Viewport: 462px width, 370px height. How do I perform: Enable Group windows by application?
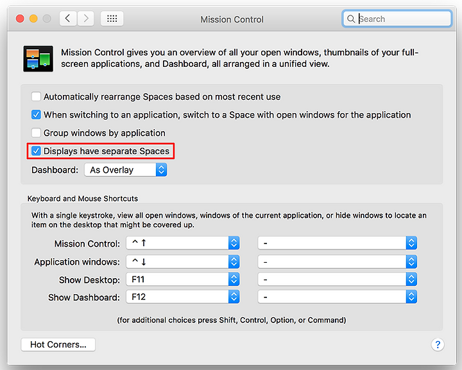[36, 133]
